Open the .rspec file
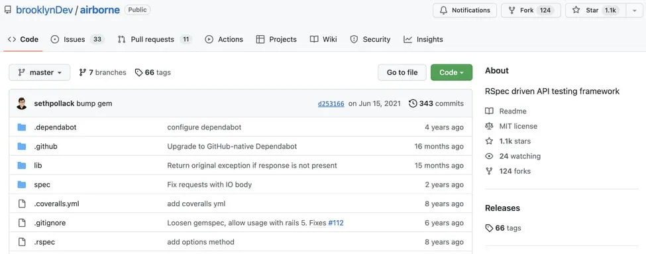 [44, 242]
